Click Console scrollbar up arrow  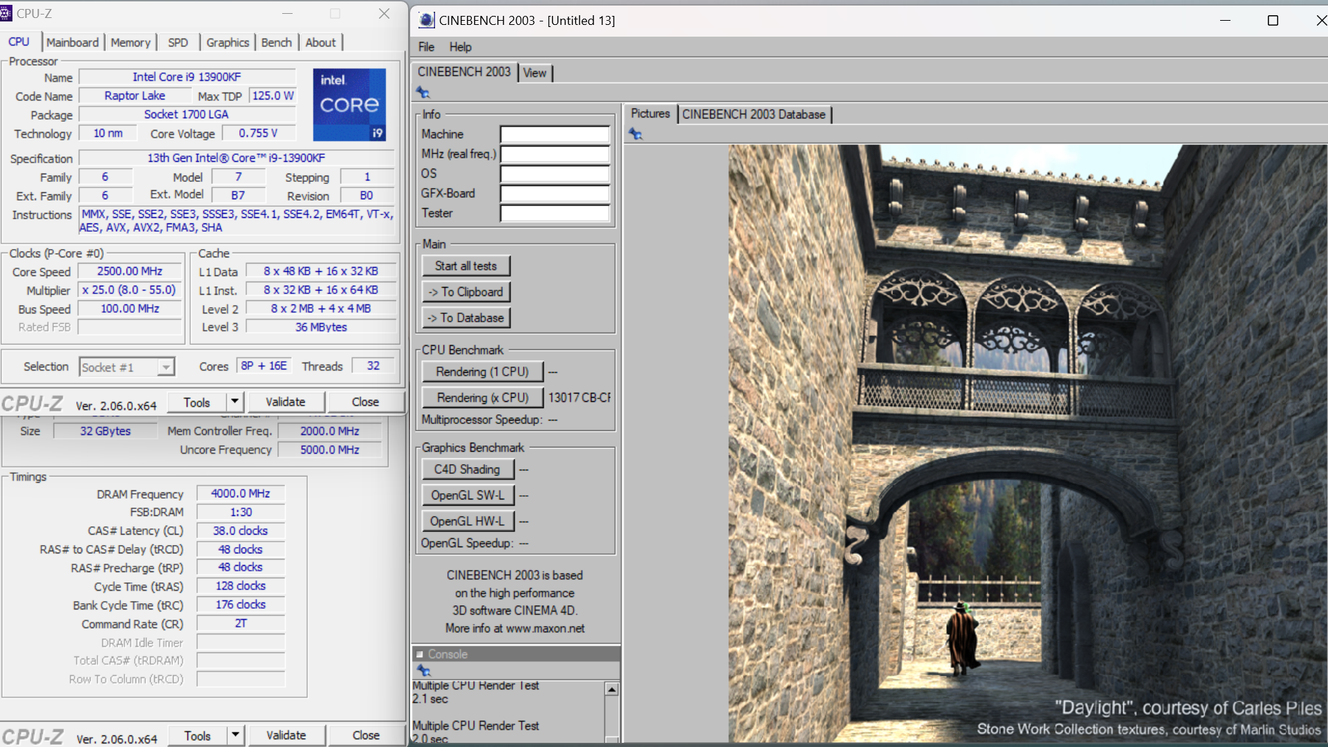[611, 690]
